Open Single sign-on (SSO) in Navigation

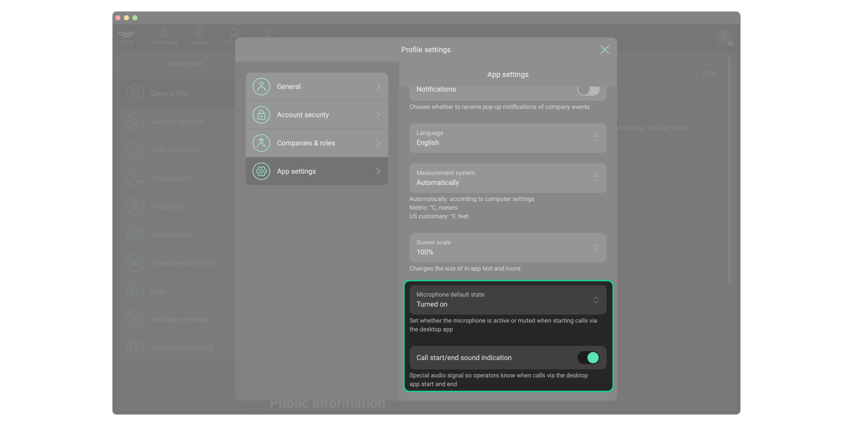177,348
